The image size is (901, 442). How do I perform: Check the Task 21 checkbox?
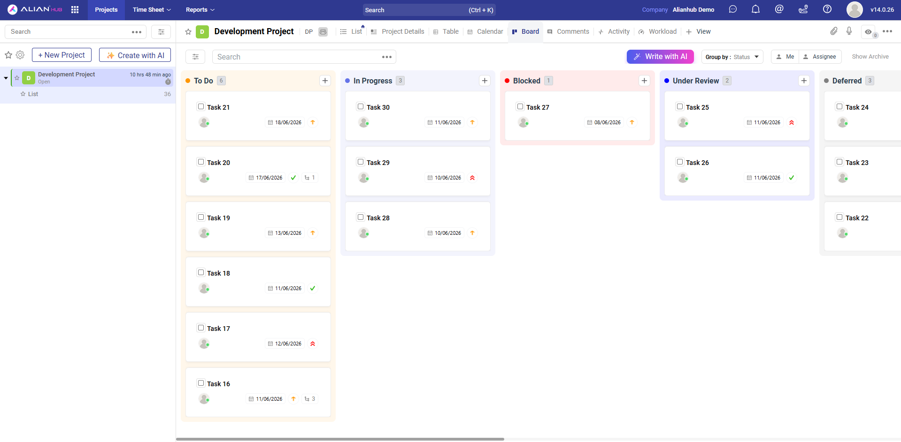(201, 106)
